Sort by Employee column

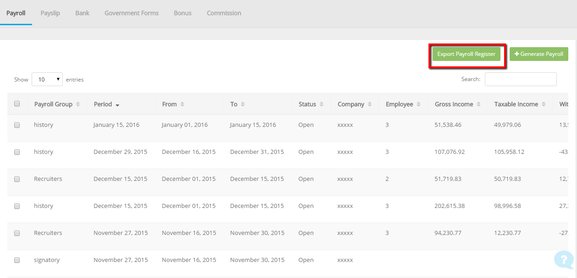tap(403, 104)
